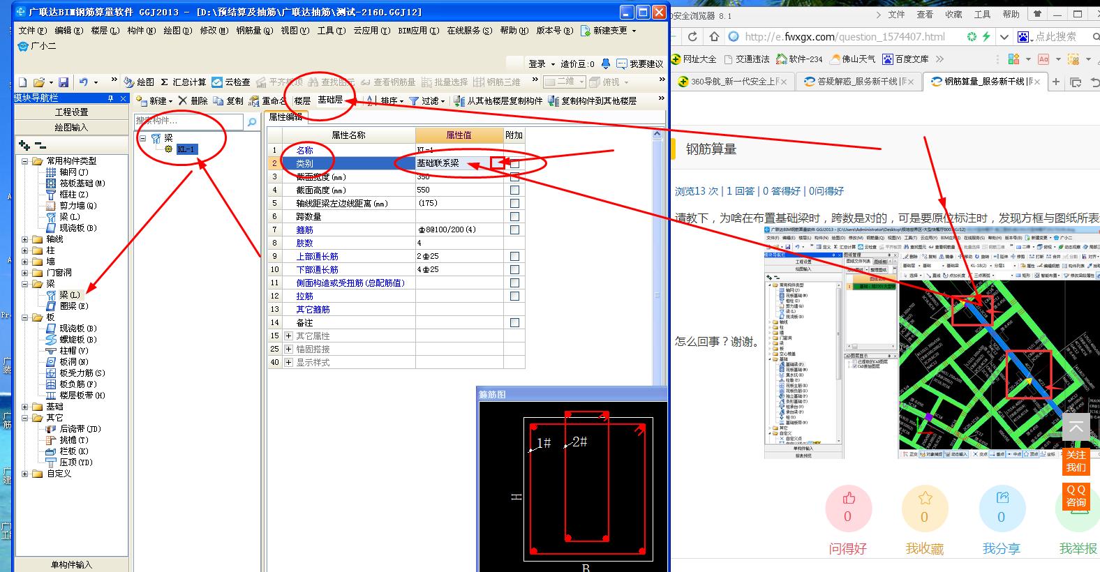Click the 问得好 thumbs-up button
1100x572 pixels.
[x=848, y=509]
